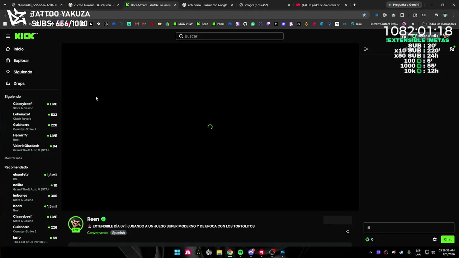Image resolution: width=459 pixels, height=258 pixels.
Task: Open Discord from the taskbar
Action: [x=251, y=252]
